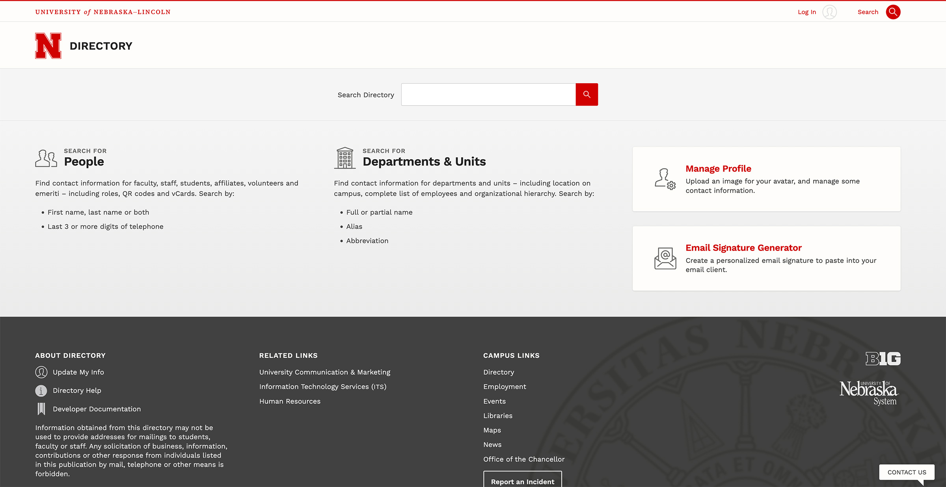Image resolution: width=946 pixels, height=487 pixels.
Task: Open the Employment campus link
Action: click(505, 387)
